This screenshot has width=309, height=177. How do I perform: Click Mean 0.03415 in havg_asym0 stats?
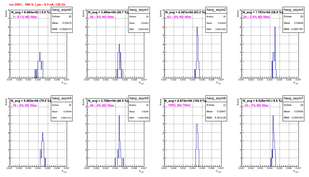pos(62,23)
